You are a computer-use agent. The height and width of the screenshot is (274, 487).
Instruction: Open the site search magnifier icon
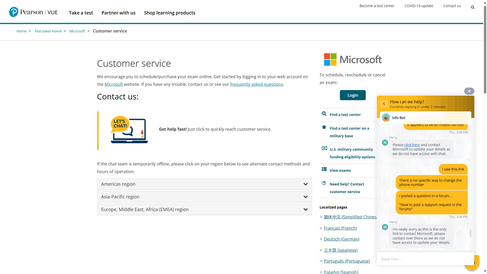[x=473, y=7]
